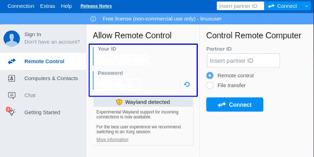Viewport: 314px width, 157px height.
Task: Click the user profile avatar icon
Action: tap(12, 38)
